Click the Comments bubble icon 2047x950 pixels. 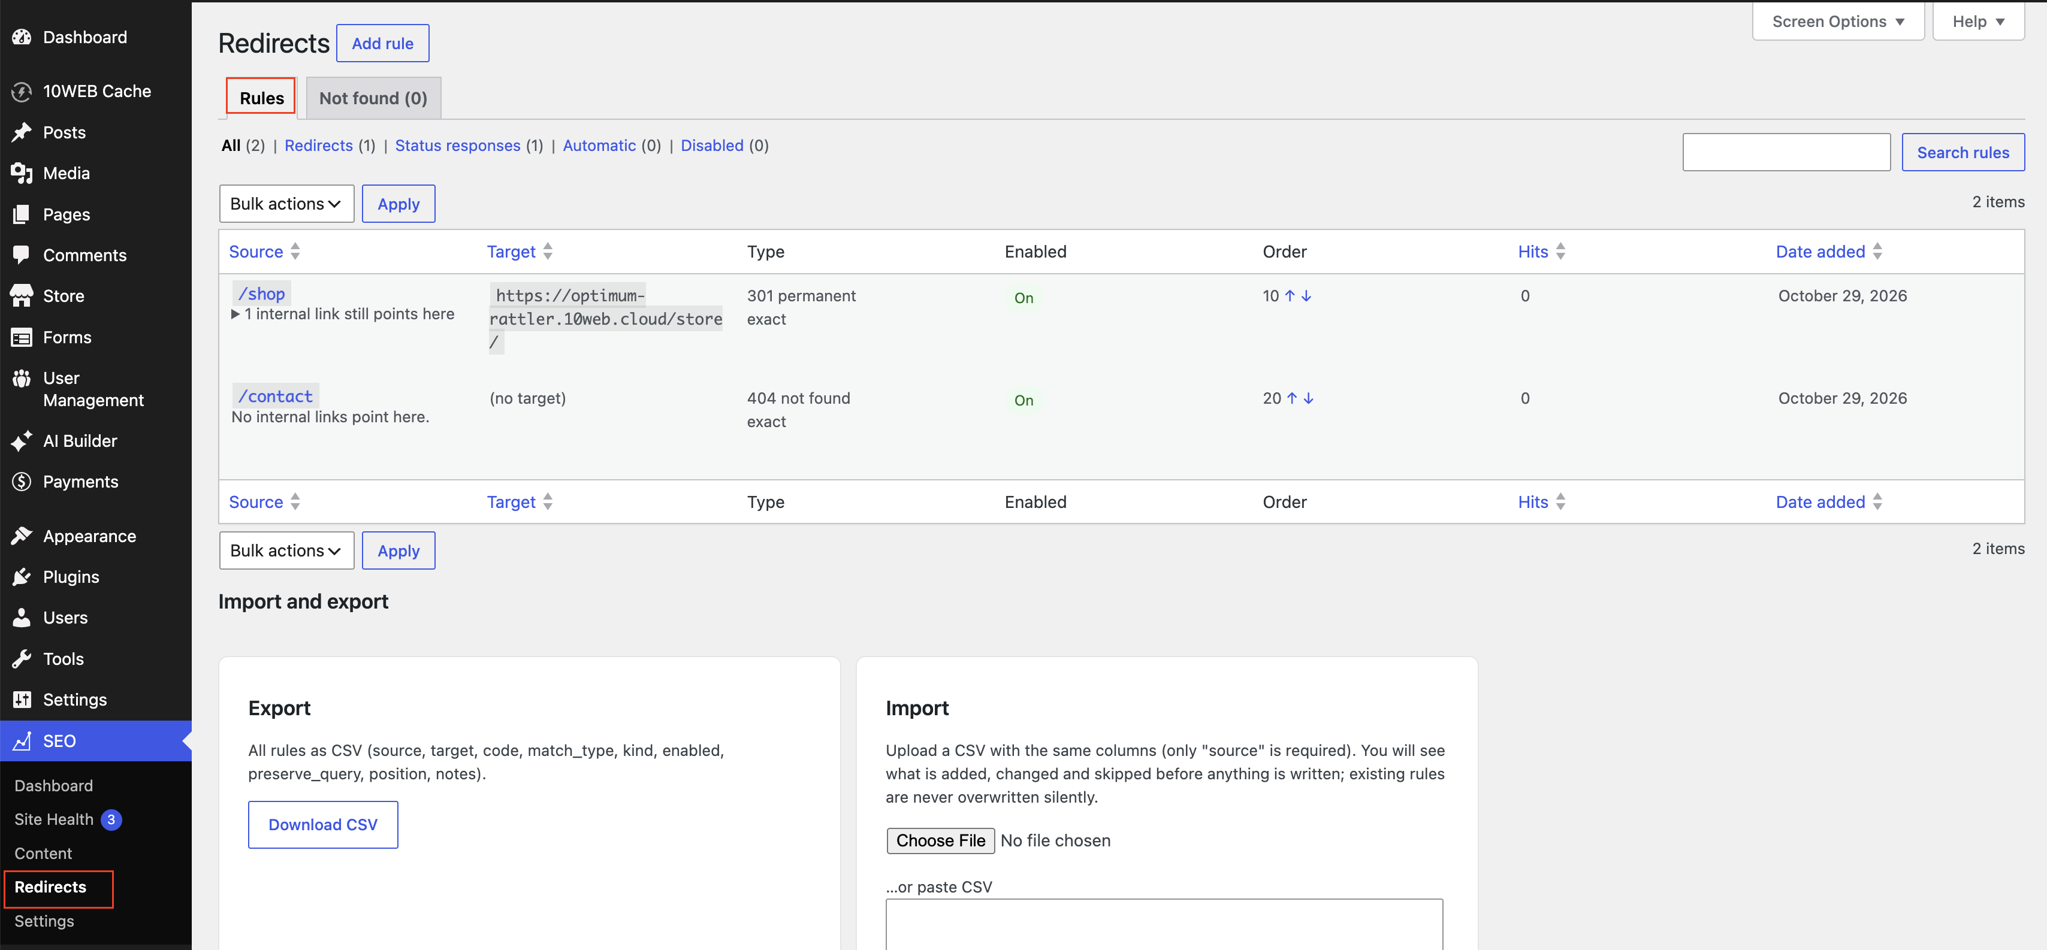point(22,255)
